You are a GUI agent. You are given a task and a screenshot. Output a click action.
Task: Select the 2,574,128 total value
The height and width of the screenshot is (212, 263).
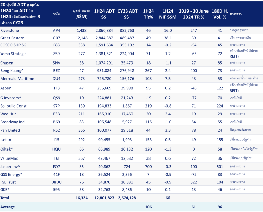127,198
